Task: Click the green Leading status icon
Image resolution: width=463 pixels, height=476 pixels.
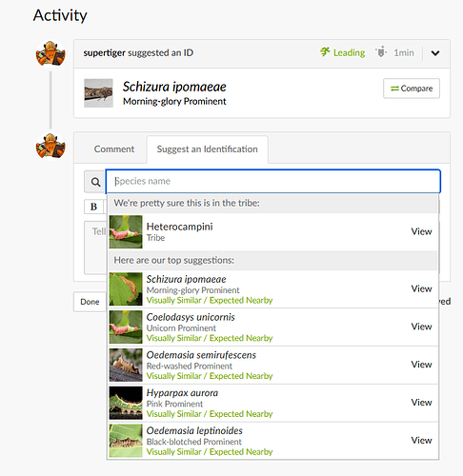Action: (x=325, y=52)
